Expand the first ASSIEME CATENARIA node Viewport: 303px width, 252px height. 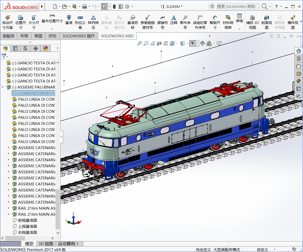[9, 148]
